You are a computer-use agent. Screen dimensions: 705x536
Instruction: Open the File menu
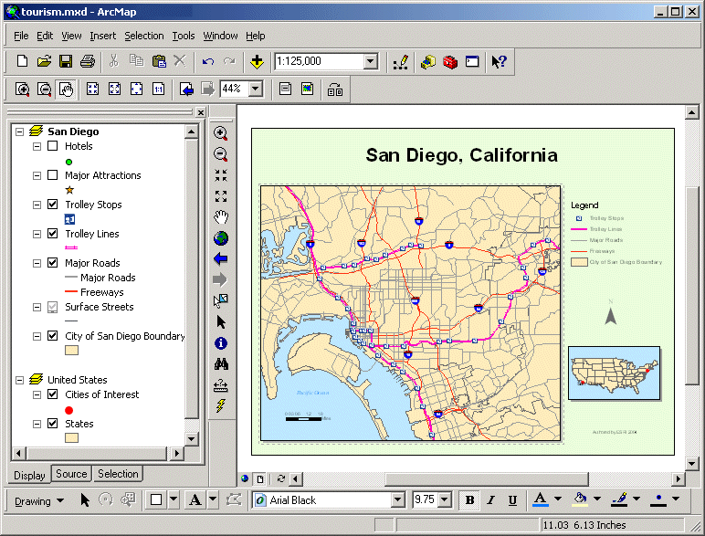tap(21, 36)
